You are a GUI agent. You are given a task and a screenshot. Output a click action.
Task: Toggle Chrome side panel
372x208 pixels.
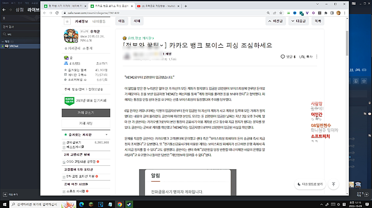332,13
